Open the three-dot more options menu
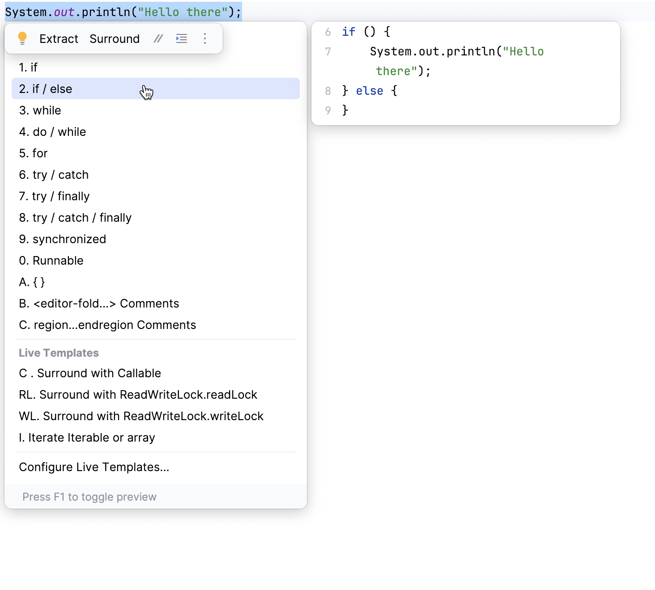Viewport: 655px width, 590px height. click(205, 39)
